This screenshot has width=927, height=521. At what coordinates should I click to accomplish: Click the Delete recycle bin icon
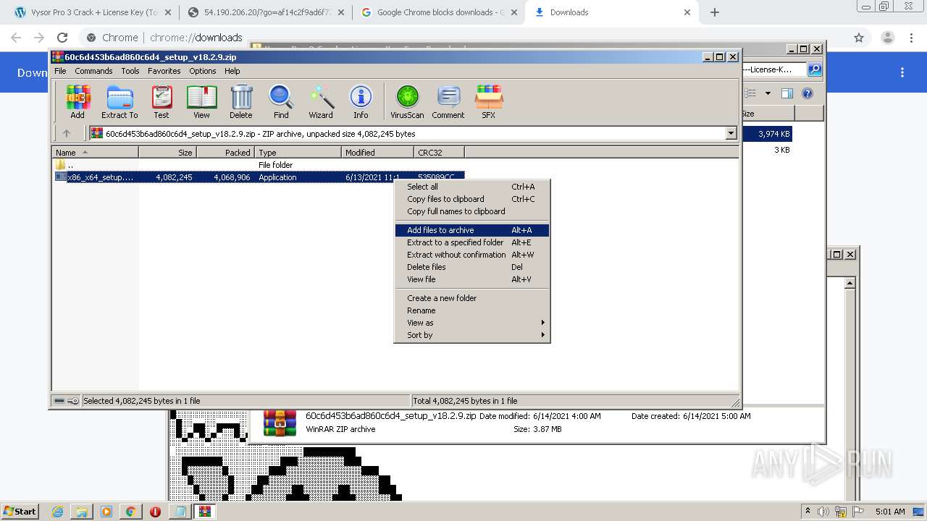241,101
